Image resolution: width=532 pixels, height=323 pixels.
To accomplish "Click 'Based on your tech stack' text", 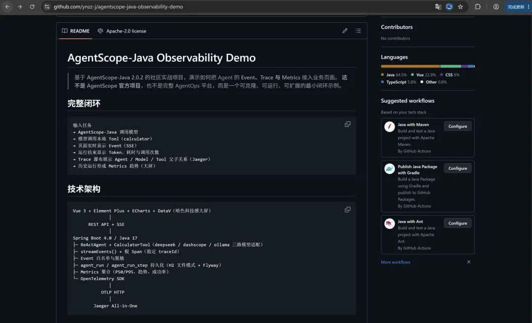I will click(403, 112).
